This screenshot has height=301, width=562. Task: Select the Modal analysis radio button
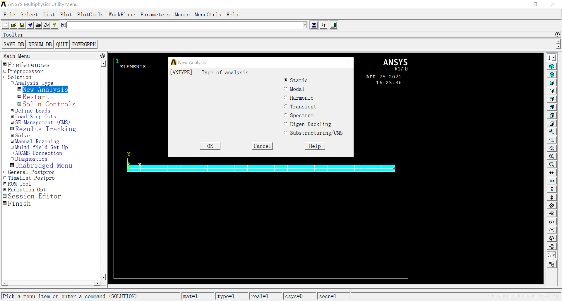(285, 89)
